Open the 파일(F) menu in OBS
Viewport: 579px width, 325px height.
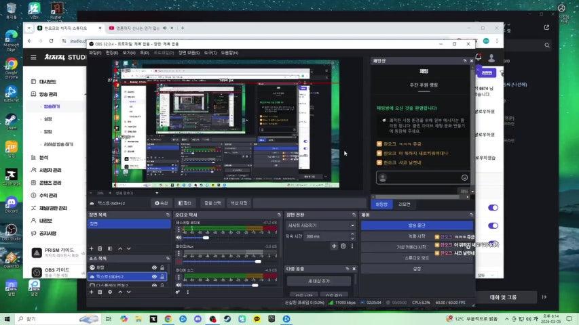95,52
